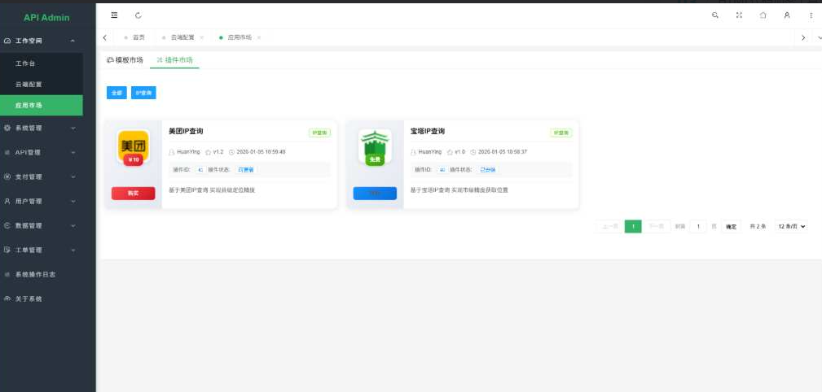Switch to the 插件市场 tab
Screen dimensions: 822x392
point(174,60)
